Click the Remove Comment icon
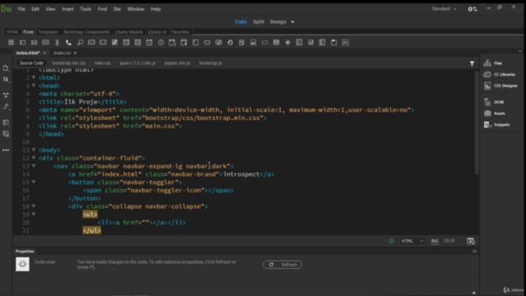The width and height of the screenshot is (526, 296). pyautogui.click(x=6, y=134)
